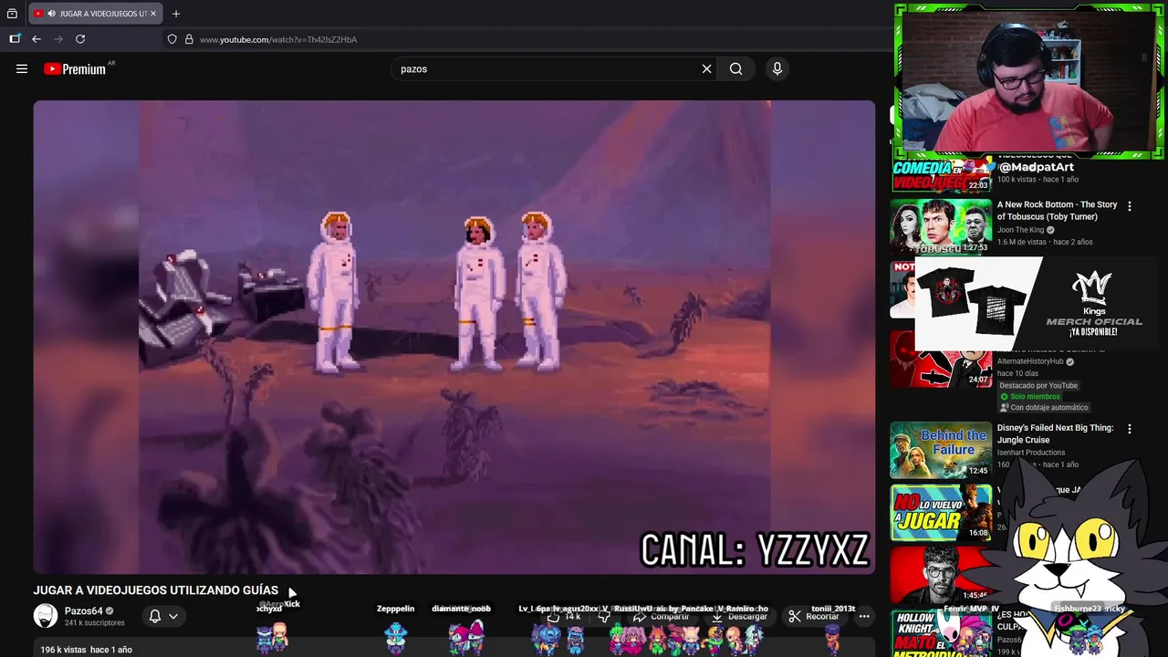This screenshot has width=1168, height=657.
Task: Click the Isenhart Productions channel name
Action: (1031, 453)
